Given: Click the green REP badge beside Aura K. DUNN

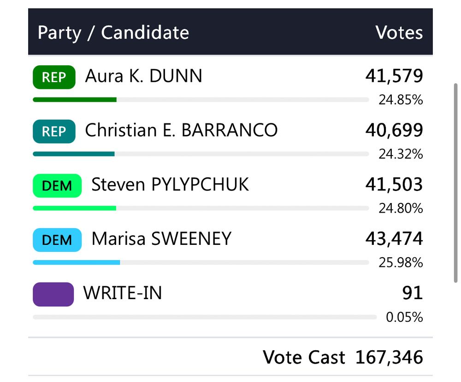Looking at the screenshot, I should (54, 77).
